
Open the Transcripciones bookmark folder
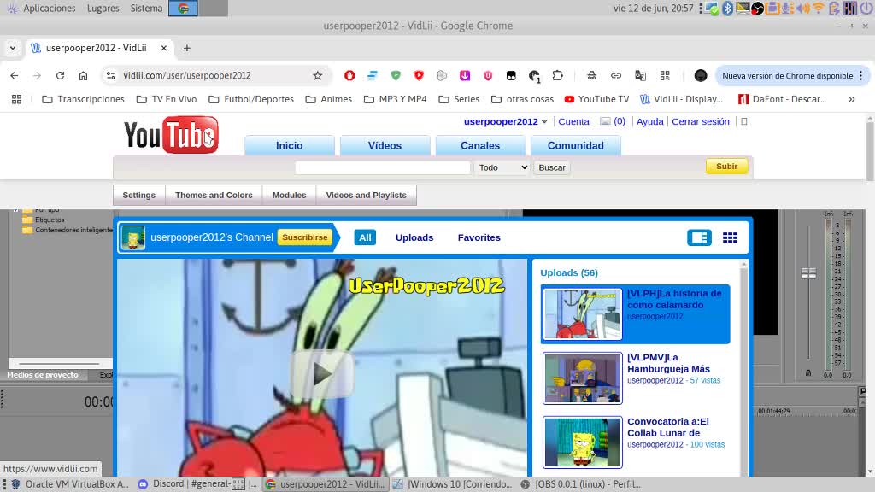point(83,99)
